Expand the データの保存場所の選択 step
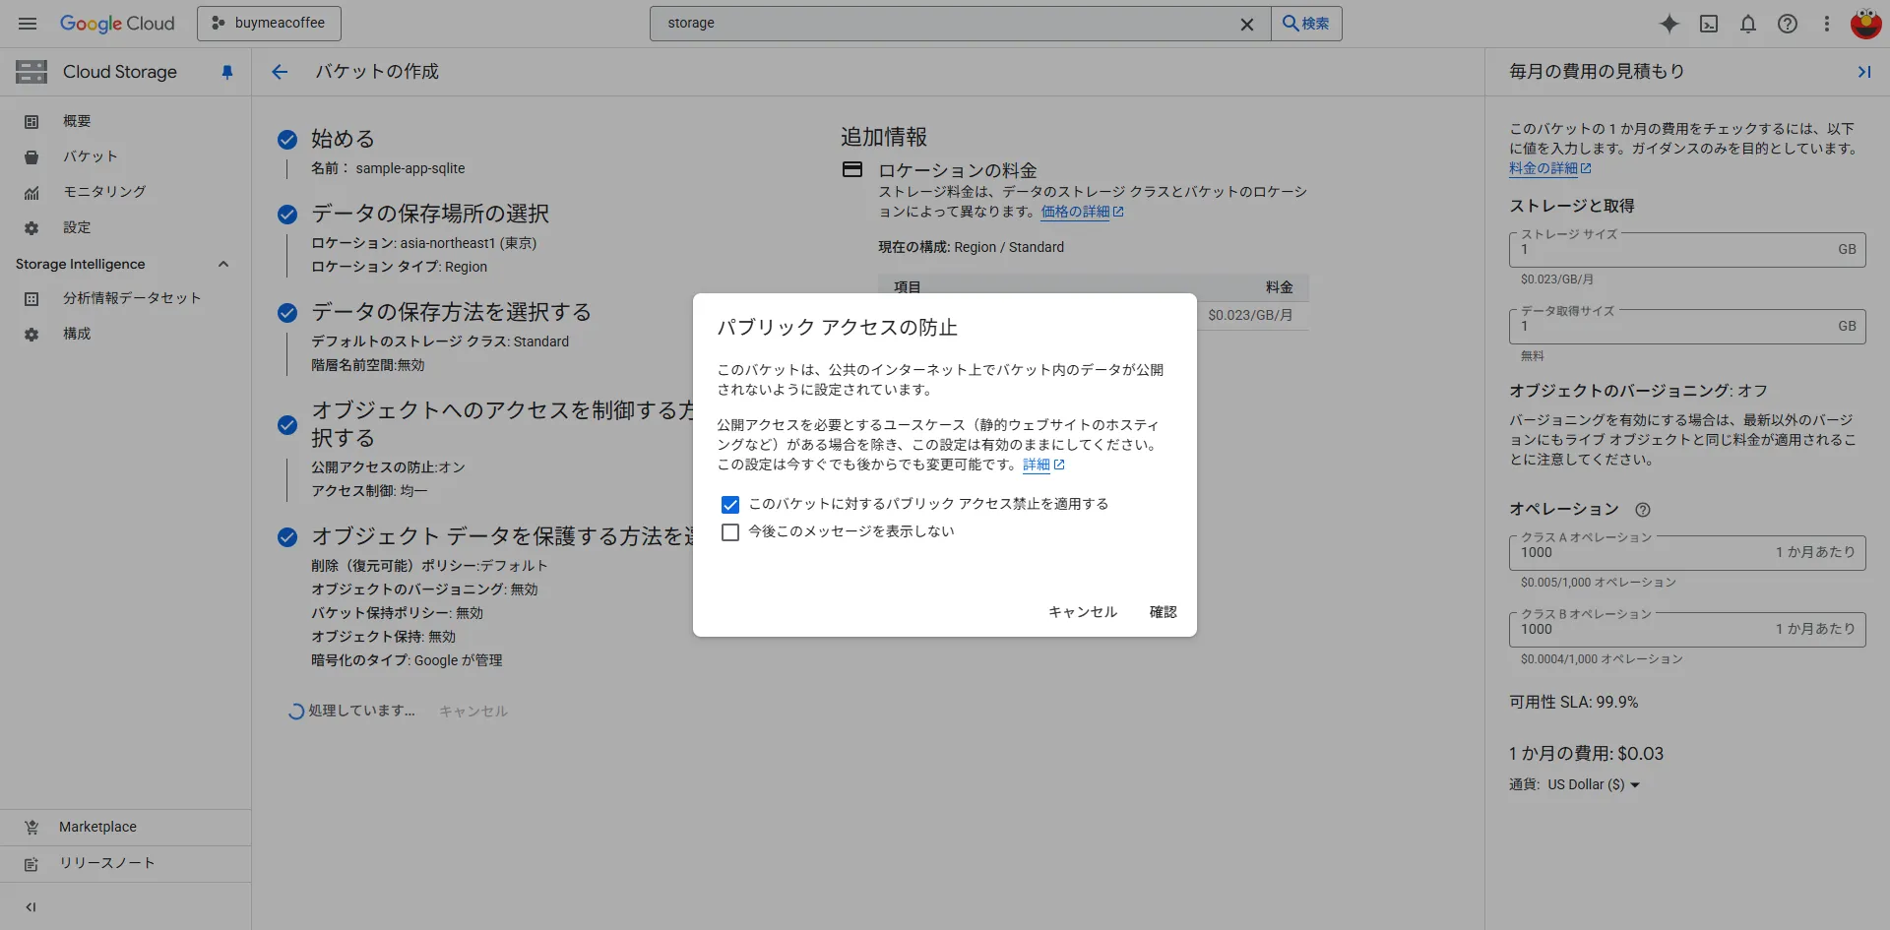Screen dimensions: 1890x930 (x=430, y=214)
